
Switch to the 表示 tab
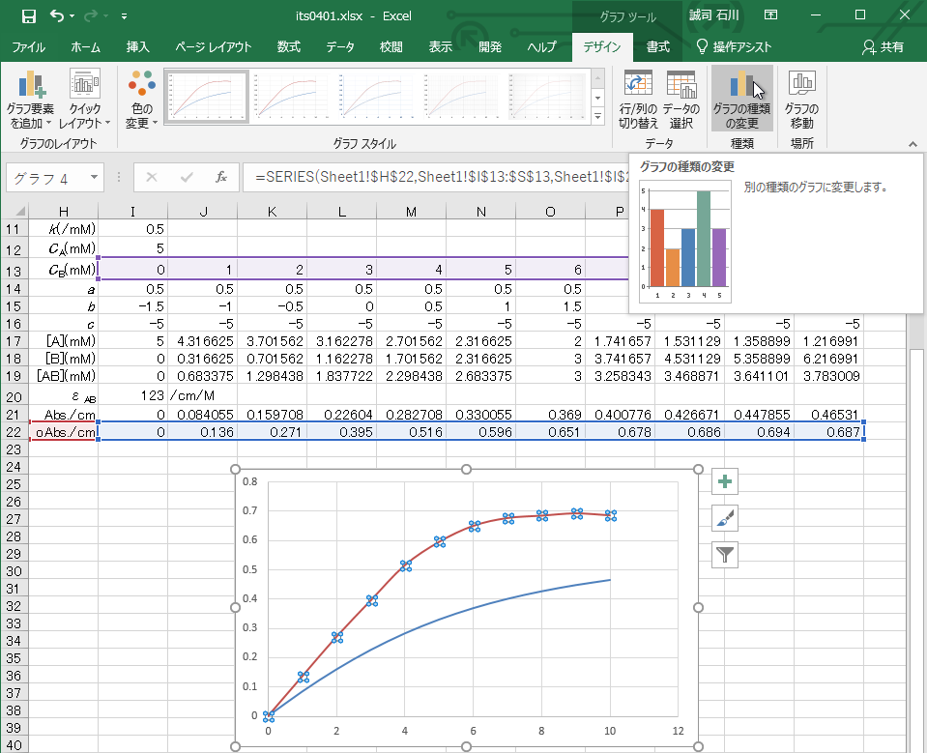tap(441, 47)
